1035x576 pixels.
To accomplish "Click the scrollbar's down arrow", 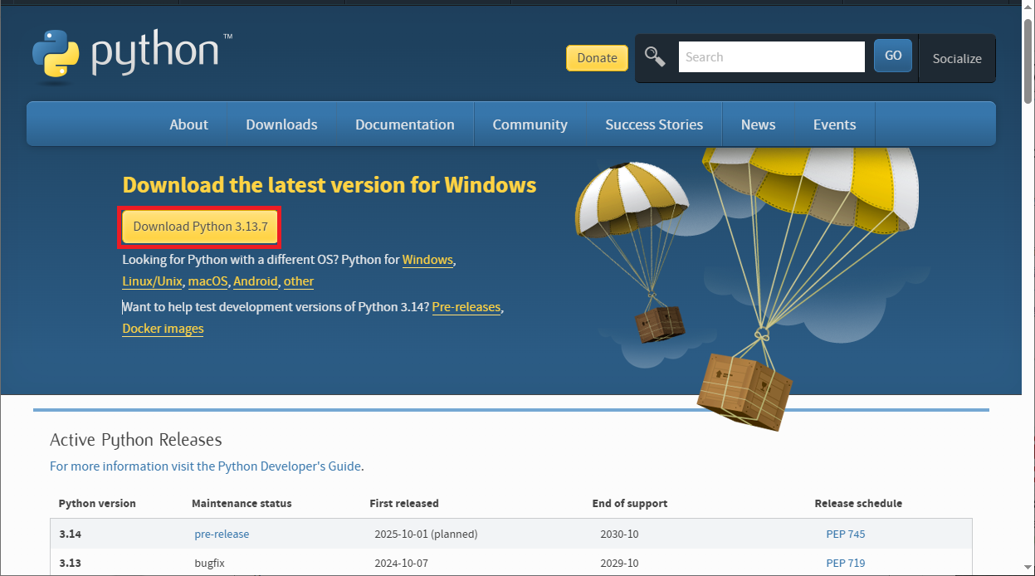I will click(x=1028, y=568).
